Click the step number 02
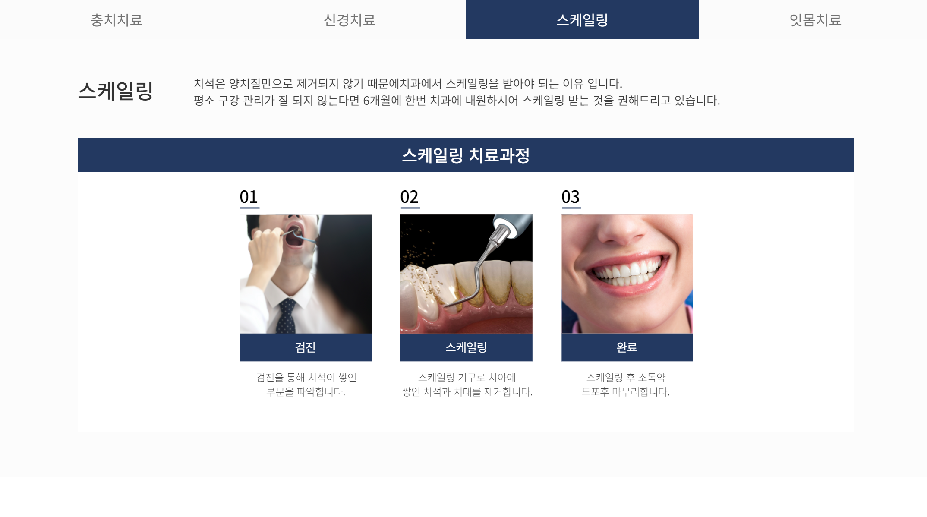This screenshot has width=927, height=517. (x=410, y=197)
